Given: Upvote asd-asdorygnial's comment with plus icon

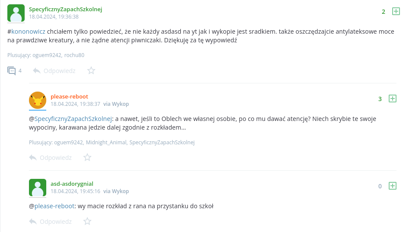Looking at the screenshot, I should coord(393,186).
